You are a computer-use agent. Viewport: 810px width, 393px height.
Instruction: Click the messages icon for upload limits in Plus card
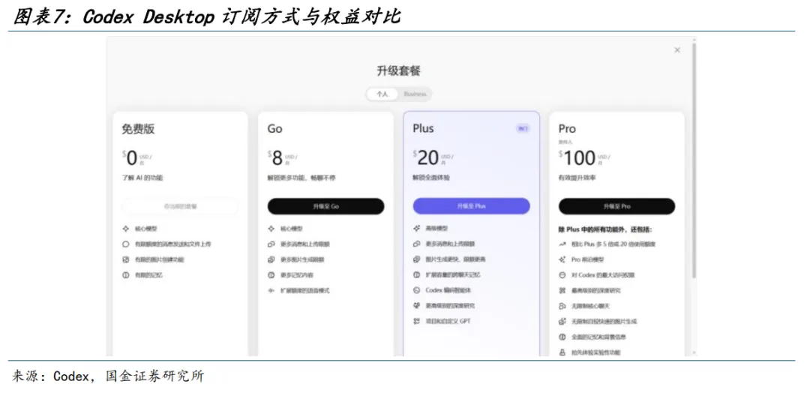coord(417,244)
